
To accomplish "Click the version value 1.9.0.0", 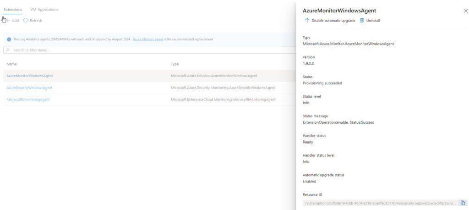I will point(308,64).
